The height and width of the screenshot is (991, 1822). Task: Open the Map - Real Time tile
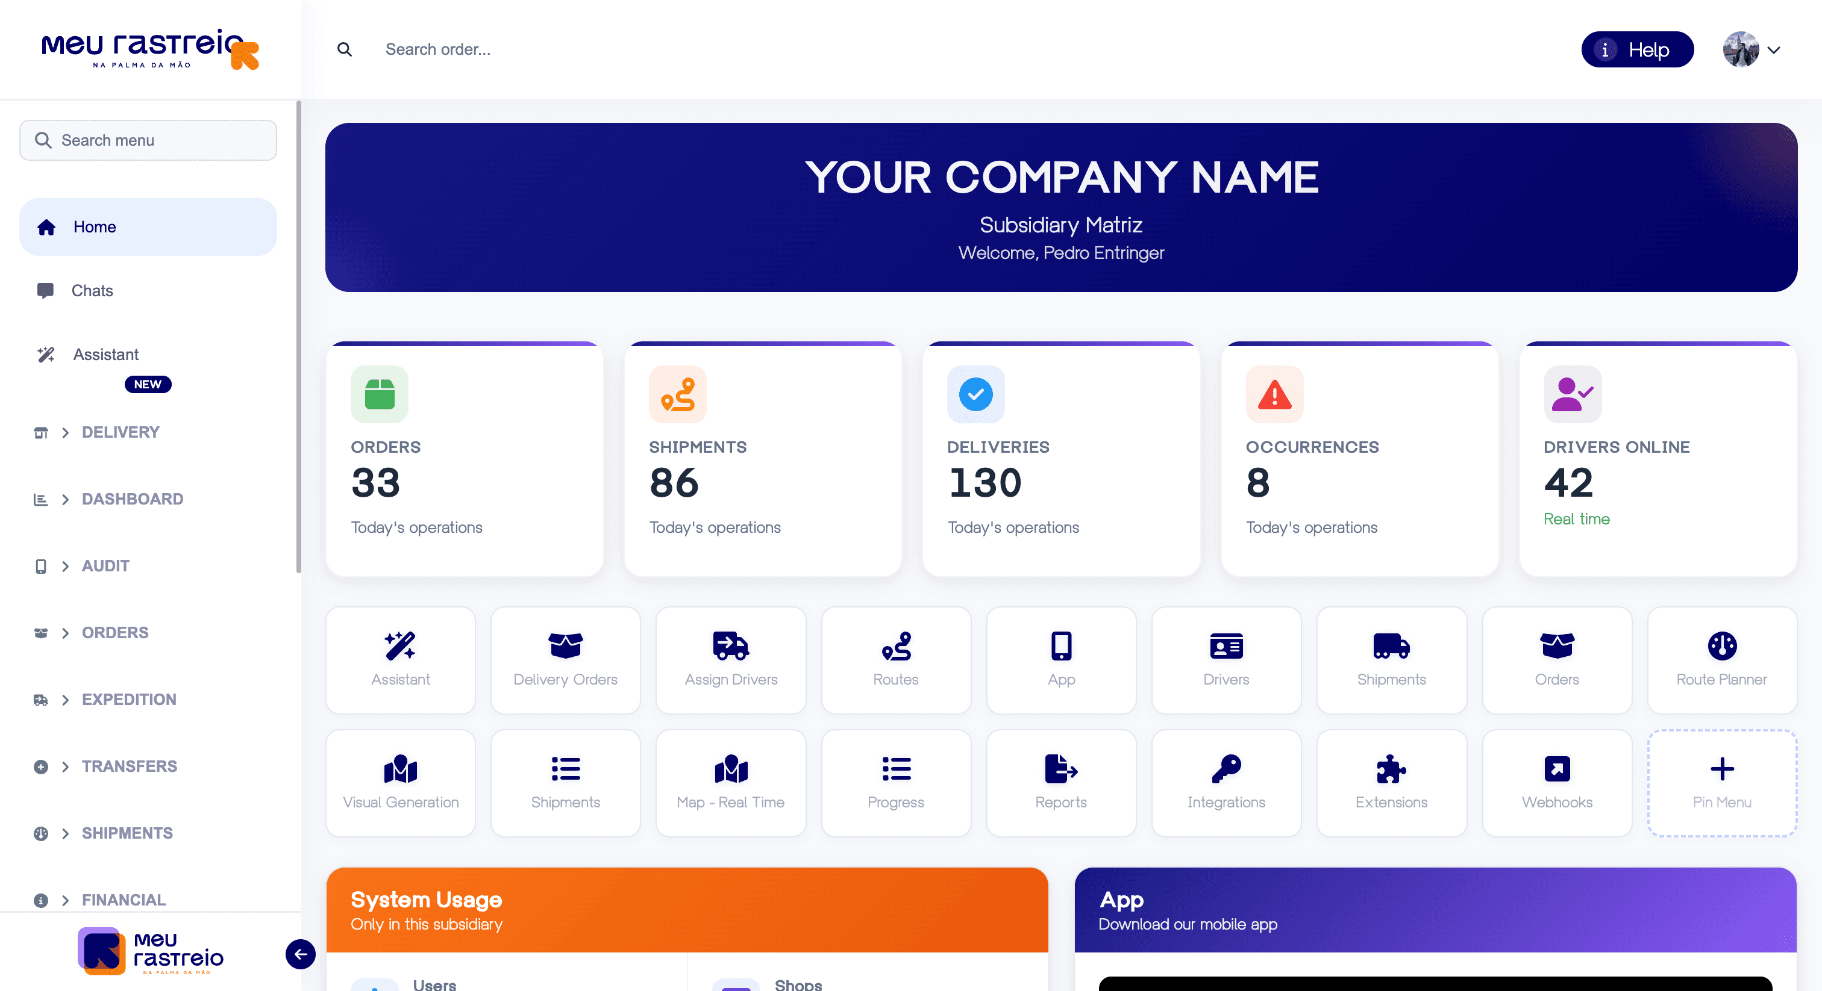(x=730, y=783)
